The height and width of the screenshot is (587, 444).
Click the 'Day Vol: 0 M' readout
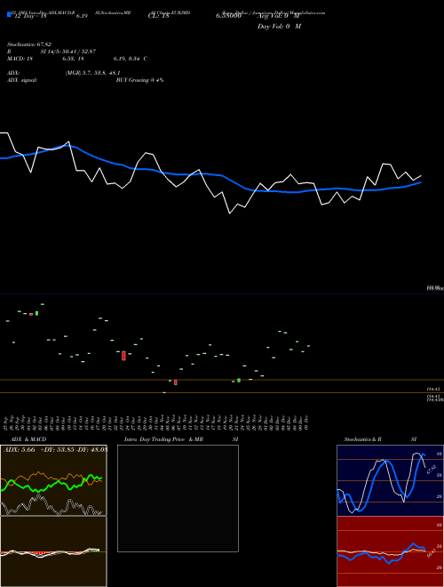click(x=279, y=26)
